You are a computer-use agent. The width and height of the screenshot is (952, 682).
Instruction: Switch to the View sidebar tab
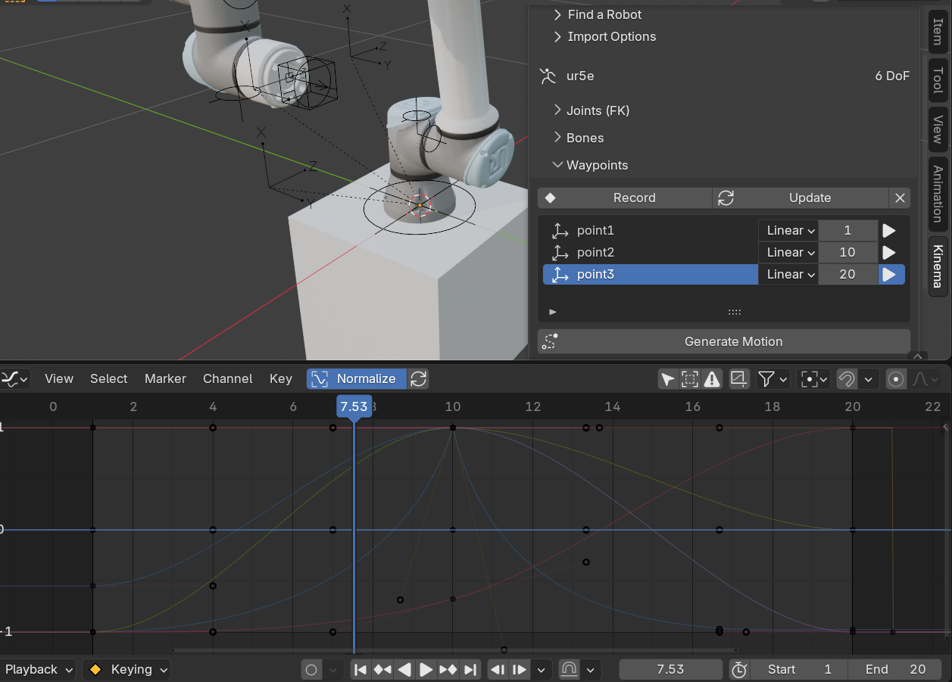(938, 129)
